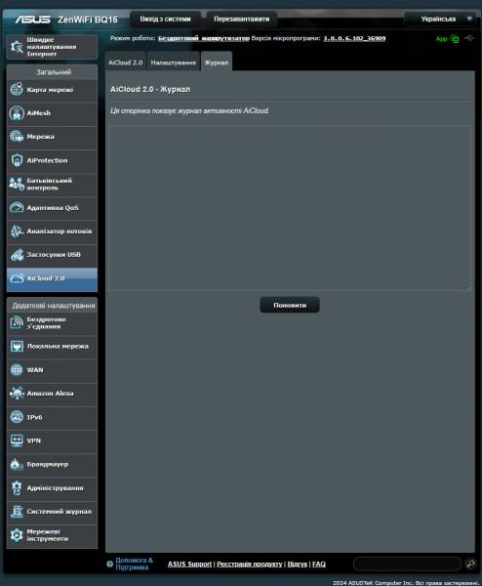
Task: Click the Допомога & Підтримка link
Action: pos(134,564)
